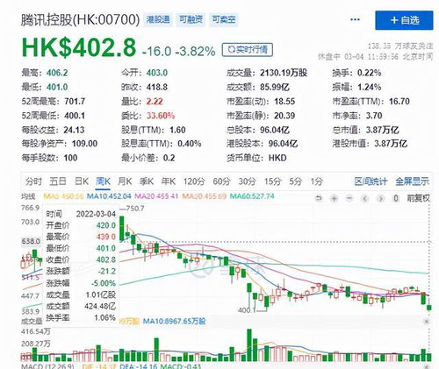Switch to the 五日 chart tab
The height and width of the screenshot is (369, 439).
pos(57,181)
